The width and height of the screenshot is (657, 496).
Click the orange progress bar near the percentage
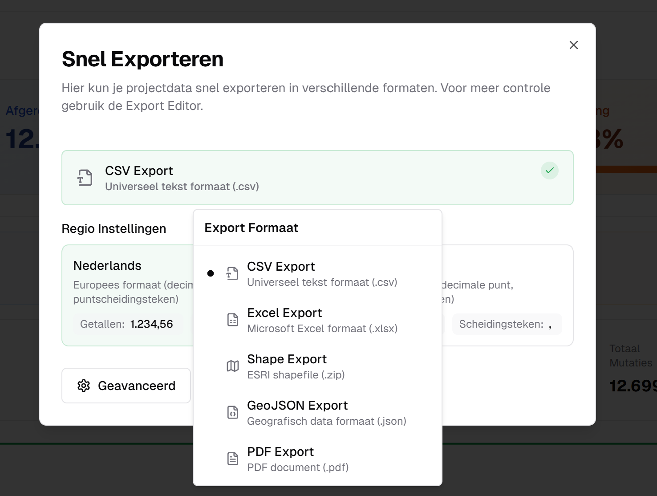[x=628, y=169]
